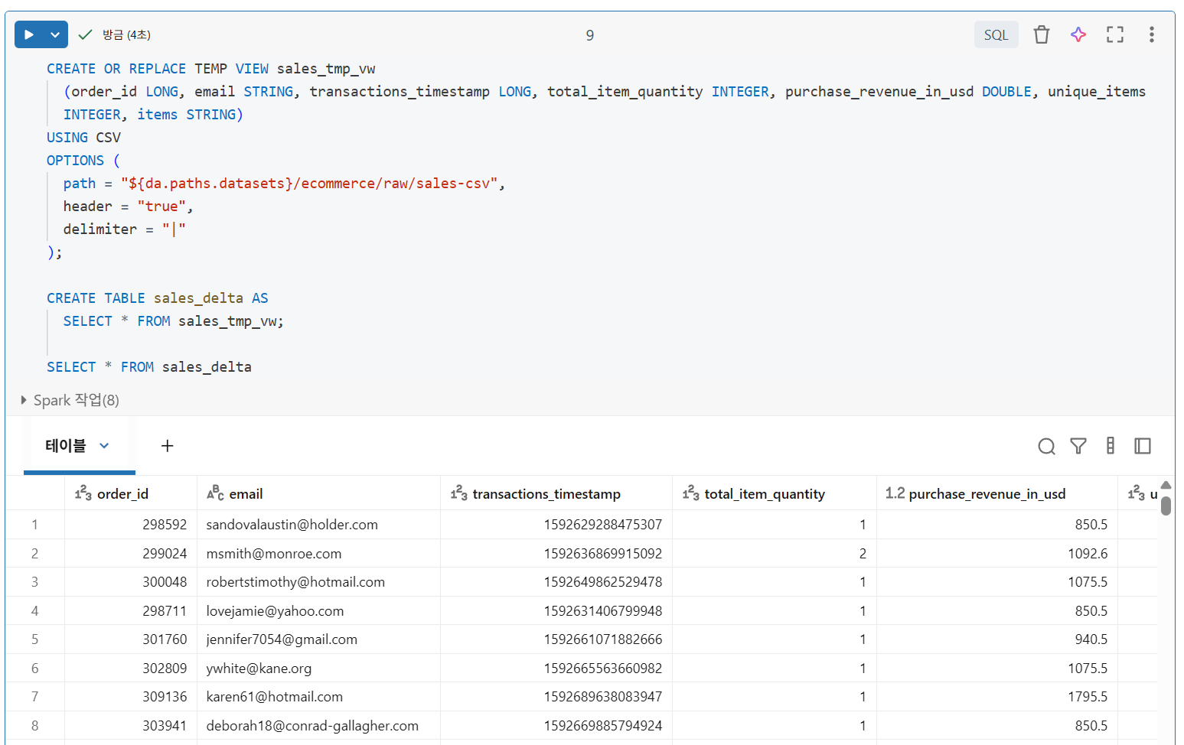Select cell robertstimothy@hotmail.com
Viewport: 1184px width, 745px height.
(318, 582)
